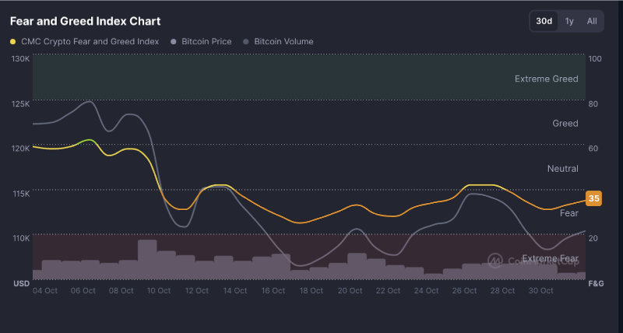Toggle the Bitcoin Volume legend label
Image resolution: width=623 pixels, height=333 pixels.
pos(283,41)
